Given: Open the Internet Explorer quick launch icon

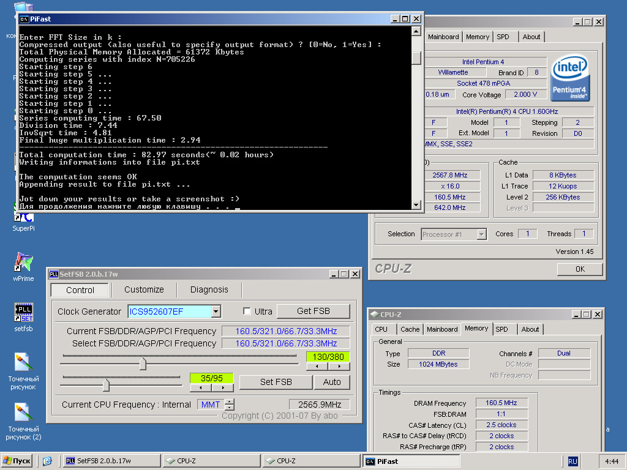Looking at the screenshot, I should pos(47,461).
